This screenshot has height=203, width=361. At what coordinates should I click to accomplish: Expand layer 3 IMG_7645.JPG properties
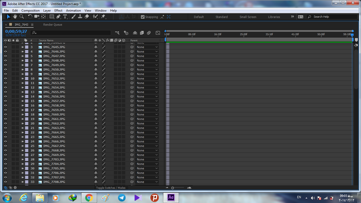(x=23, y=47)
